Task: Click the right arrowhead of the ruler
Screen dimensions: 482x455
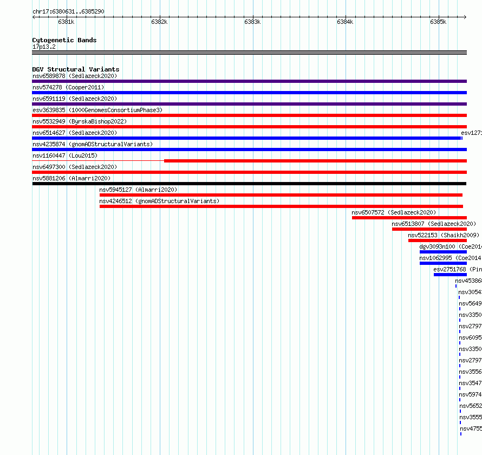Action: click(465, 17)
